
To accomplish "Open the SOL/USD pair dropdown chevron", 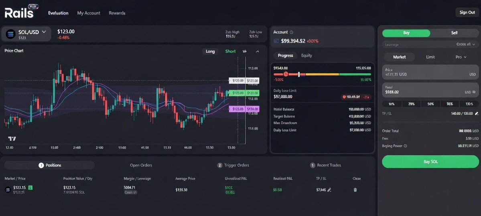I will 44,32.
